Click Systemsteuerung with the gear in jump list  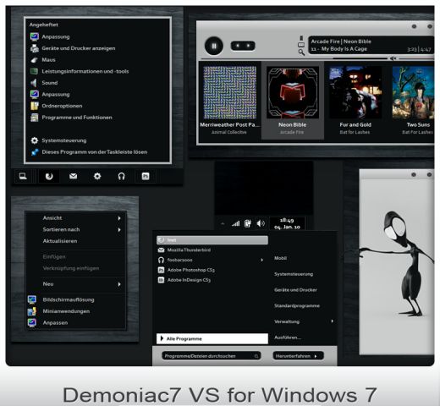pos(64,140)
